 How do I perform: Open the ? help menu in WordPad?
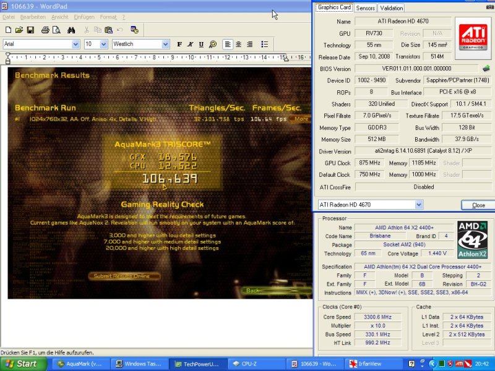[124, 17]
